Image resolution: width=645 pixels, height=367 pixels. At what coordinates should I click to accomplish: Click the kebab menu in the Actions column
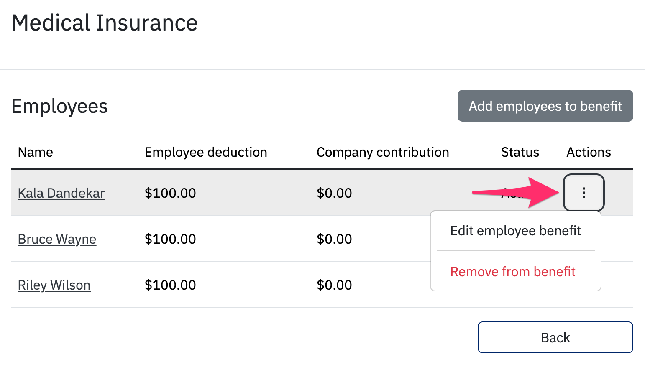584,193
